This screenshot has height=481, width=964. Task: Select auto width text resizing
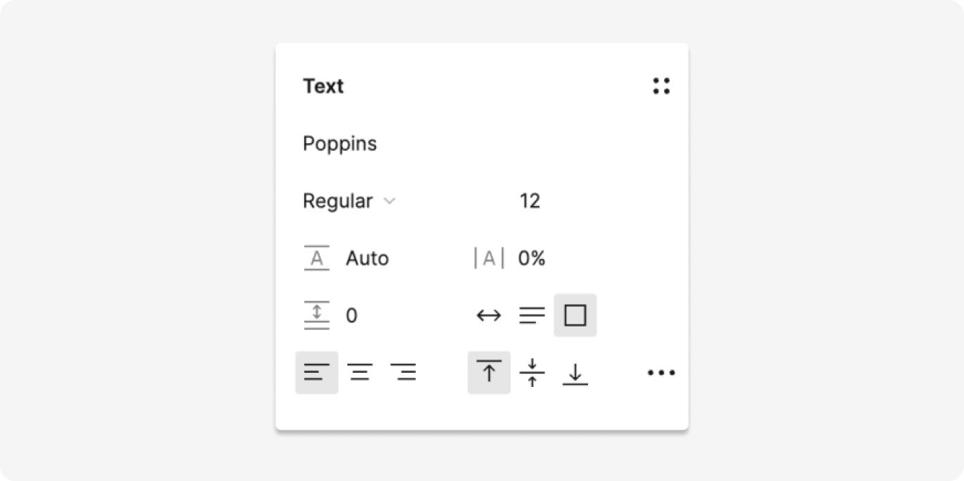click(489, 315)
